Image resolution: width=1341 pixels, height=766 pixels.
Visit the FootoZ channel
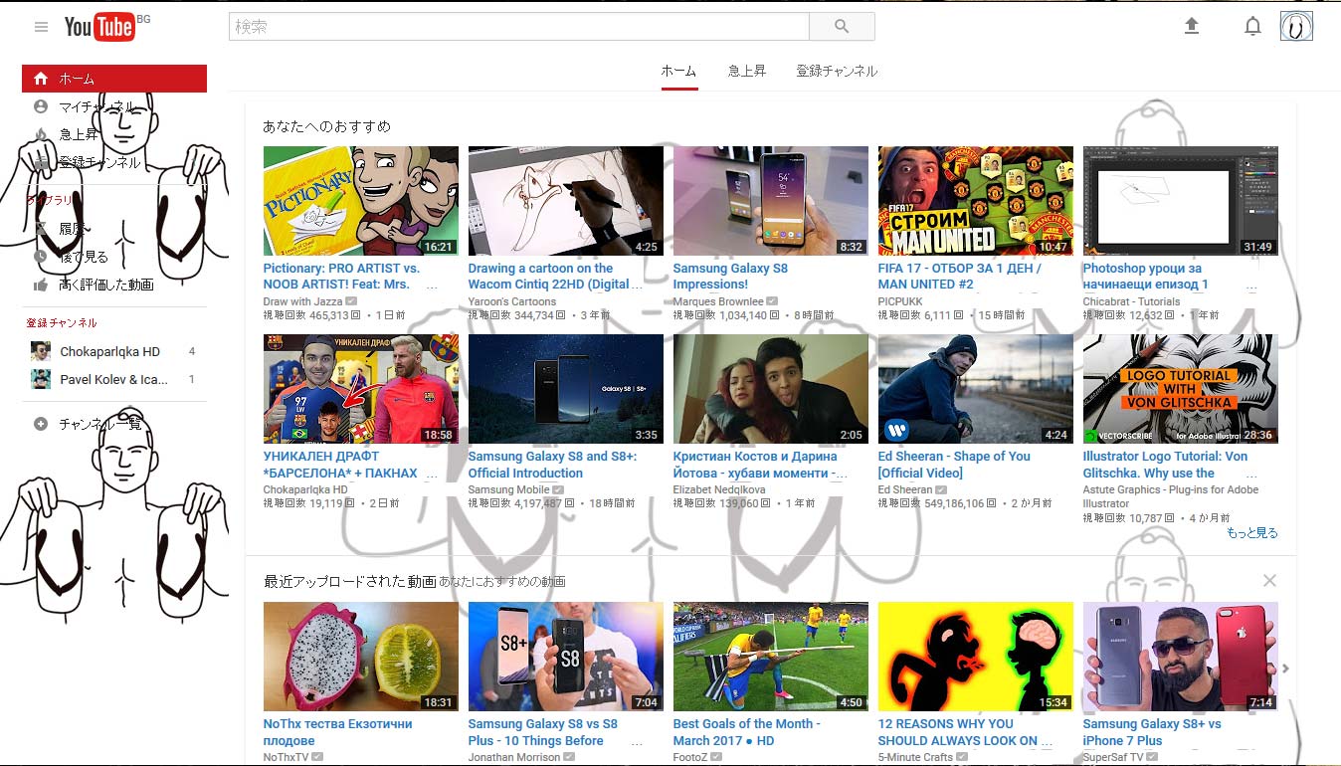(691, 757)
